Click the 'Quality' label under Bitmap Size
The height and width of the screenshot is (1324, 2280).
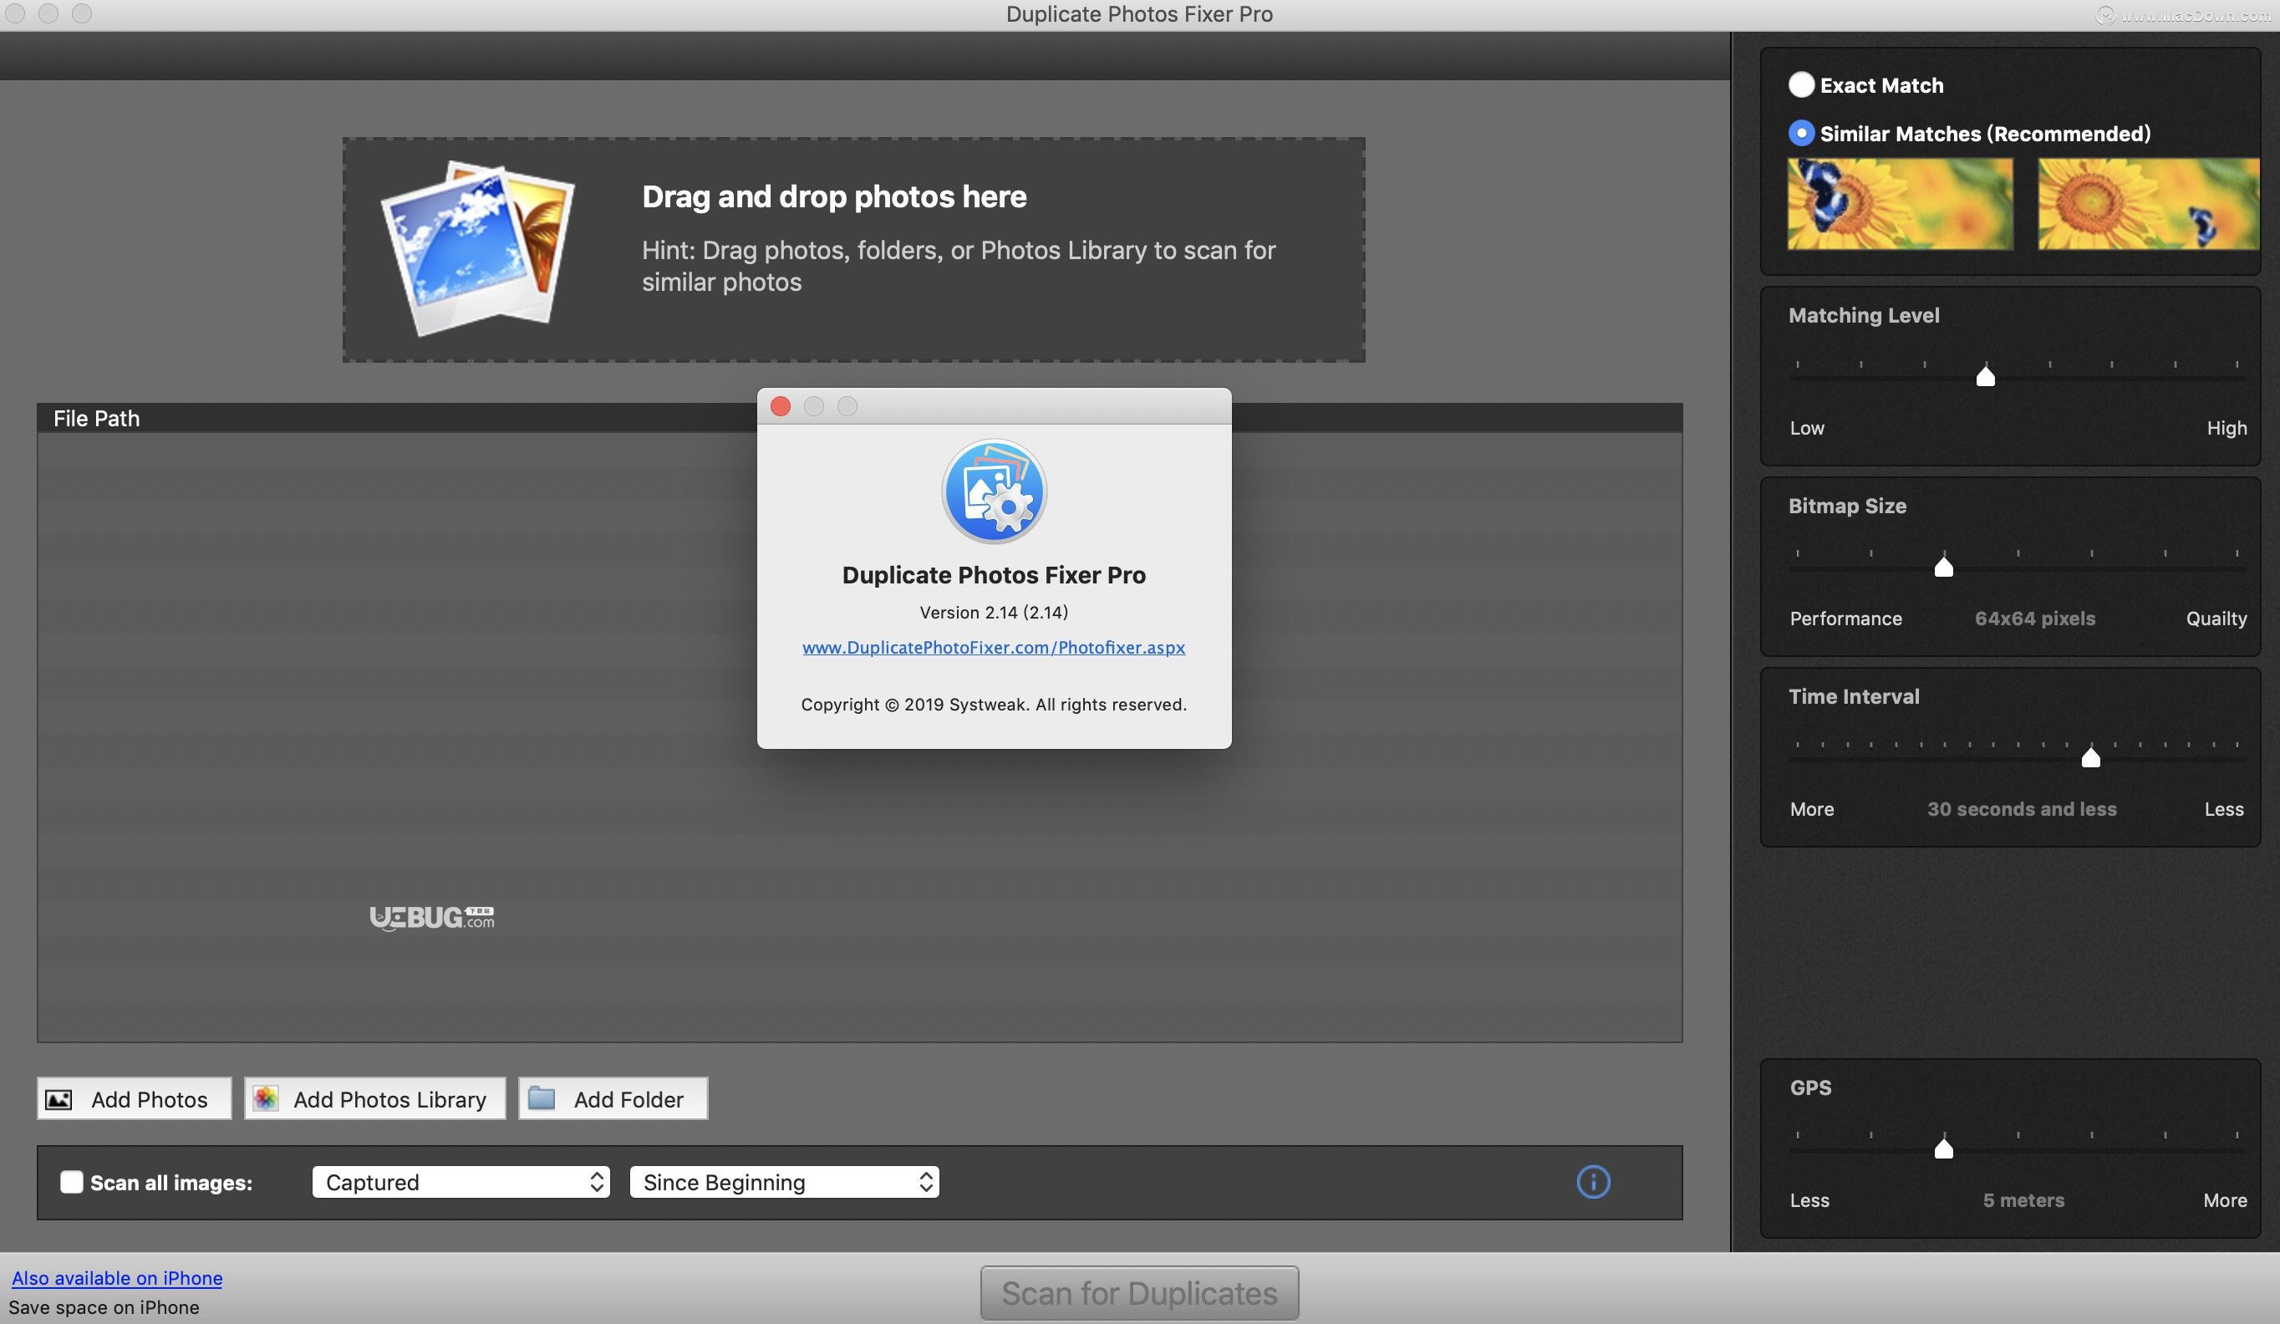[x=2216, y=618]
